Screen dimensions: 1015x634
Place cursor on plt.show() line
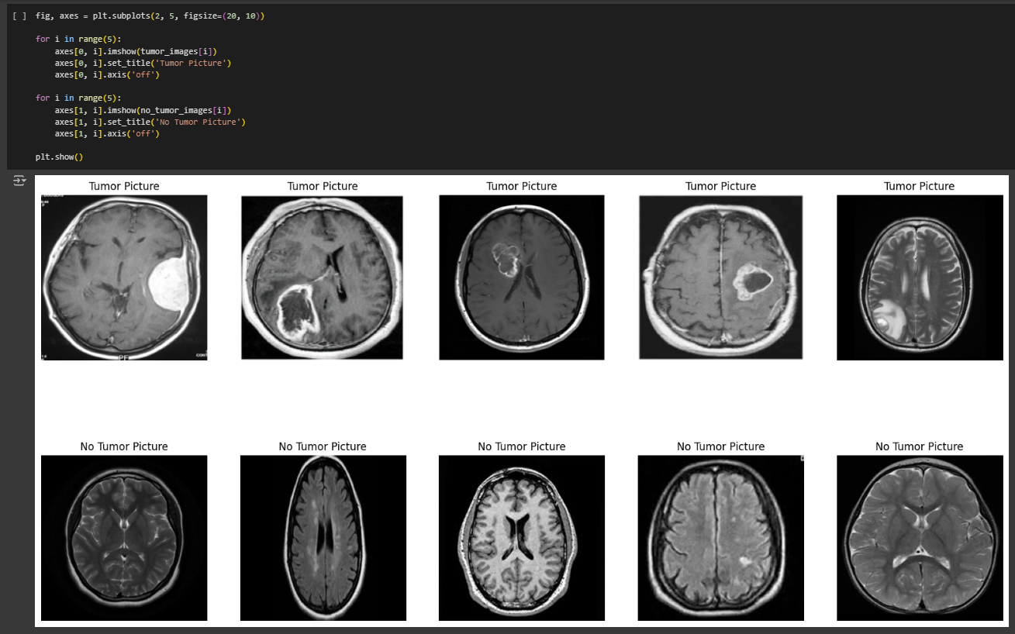click(x=59, y=157)
